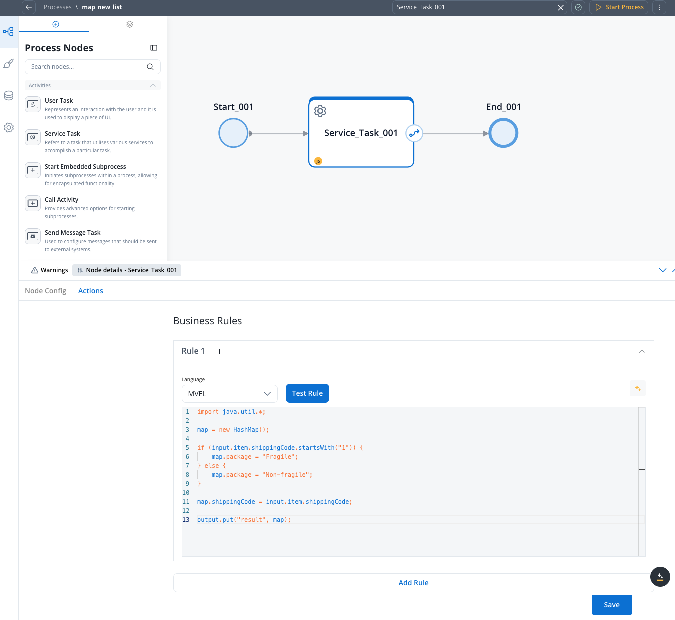Delete Rule 1 with trash icon

tap(222, 351)
